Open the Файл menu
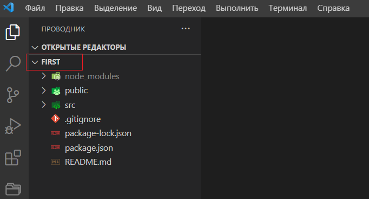This screenshot has height=199, width=369. (x=35, y=8)
